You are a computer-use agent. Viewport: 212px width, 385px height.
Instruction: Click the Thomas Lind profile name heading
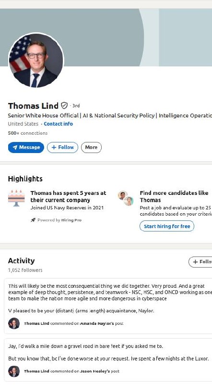tap(33, 106)
